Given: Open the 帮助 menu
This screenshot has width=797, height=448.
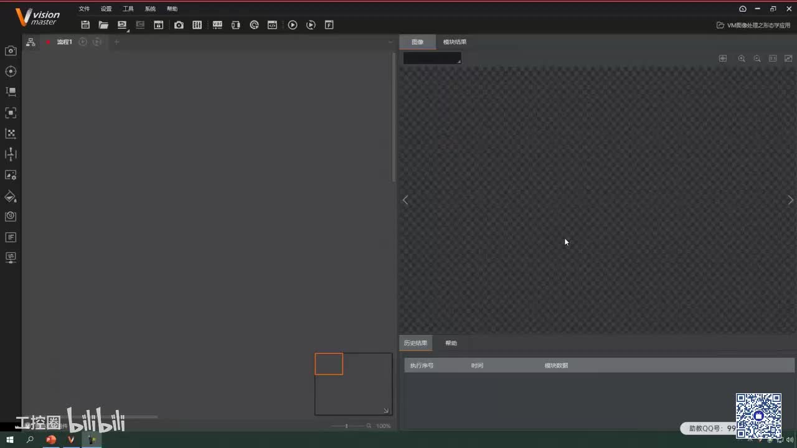Looking at the screenshot, I should [x=172, y=9].
